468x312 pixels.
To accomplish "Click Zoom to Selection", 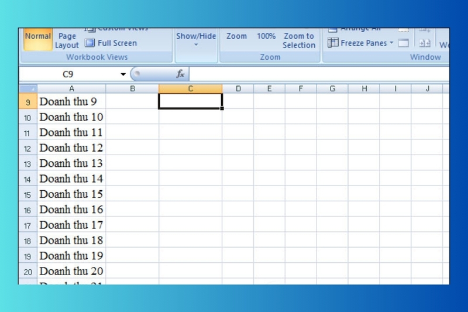I will pyautogui.click(x=299, y=40).
